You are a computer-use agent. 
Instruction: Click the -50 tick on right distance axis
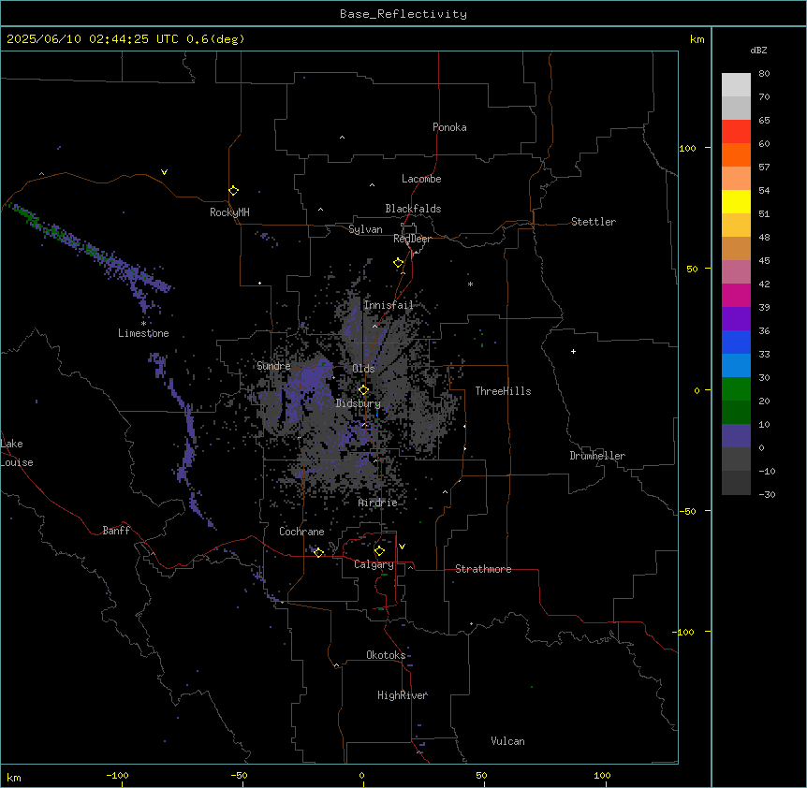[687, 511]
